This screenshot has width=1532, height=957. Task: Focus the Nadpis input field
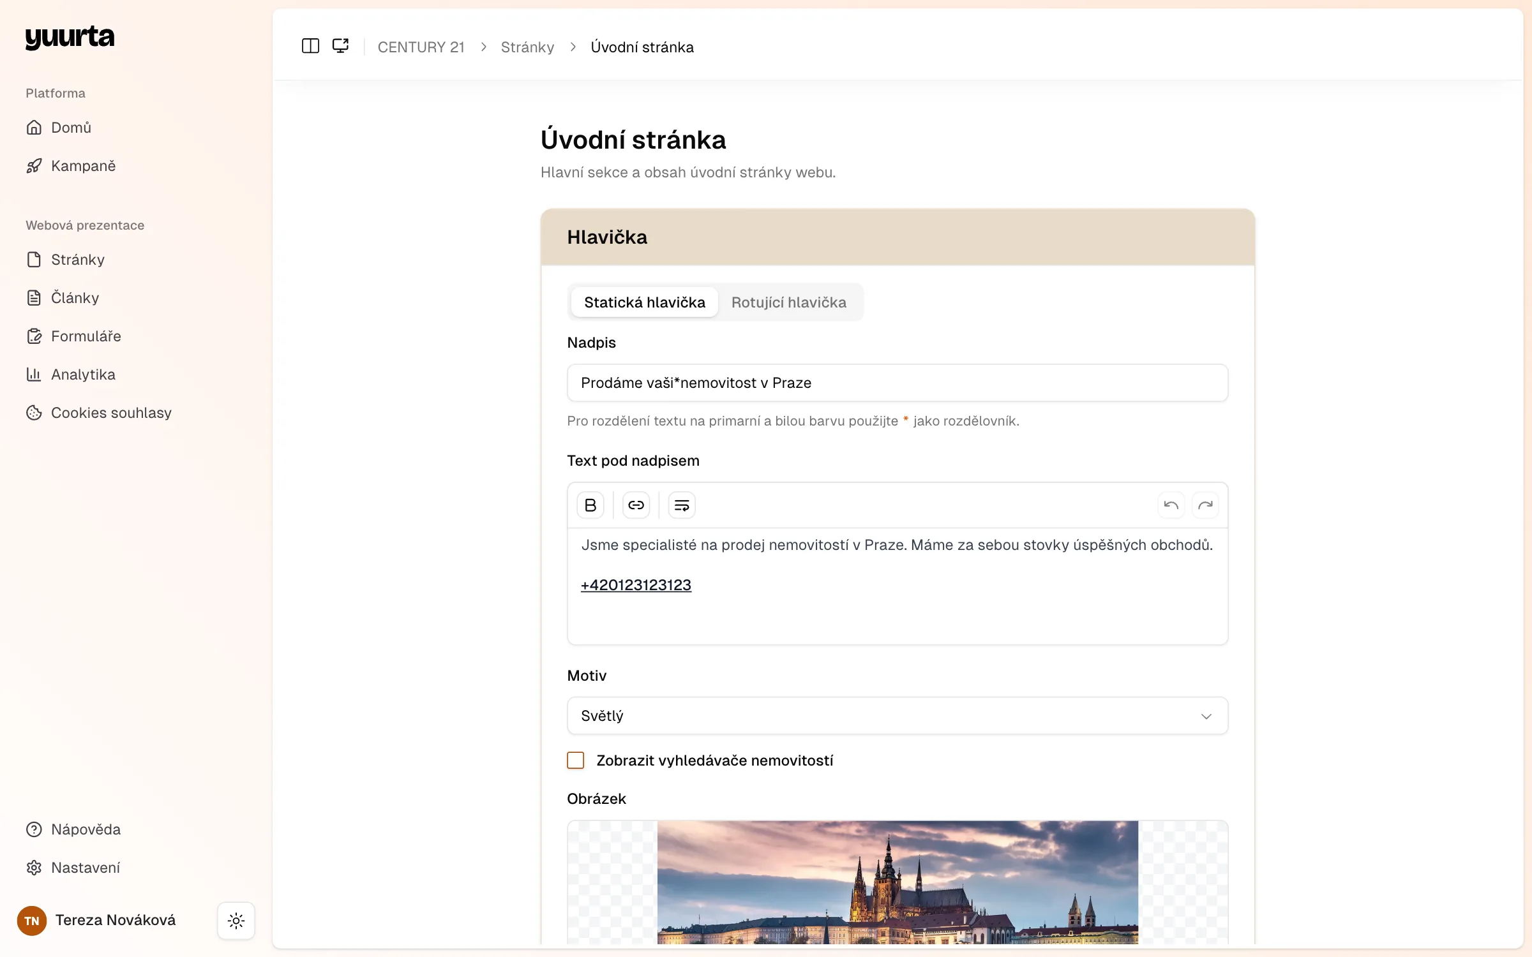pyautogui.click(x=897, y=383)
